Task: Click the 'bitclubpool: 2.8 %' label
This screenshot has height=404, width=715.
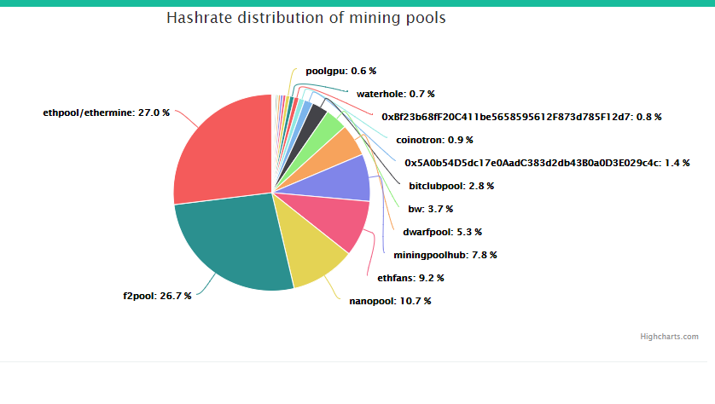Action: coord(451,186)
